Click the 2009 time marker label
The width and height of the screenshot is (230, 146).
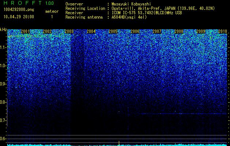pos(201,31)
